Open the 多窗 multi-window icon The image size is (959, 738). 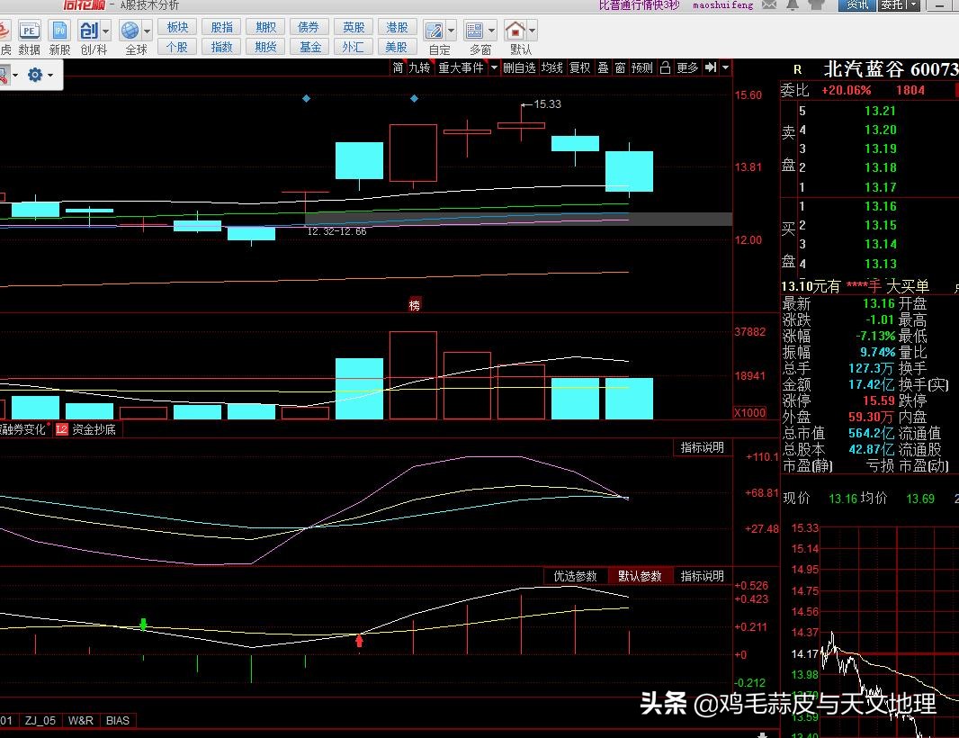pos(474,31)
